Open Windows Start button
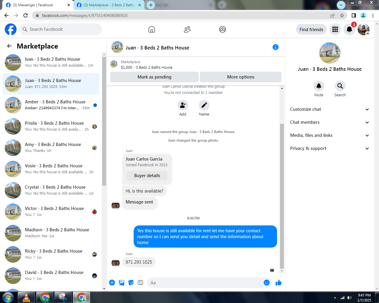The width and height of the screenshot is (379, 303). pyautogui.click(x=8, y=297)
